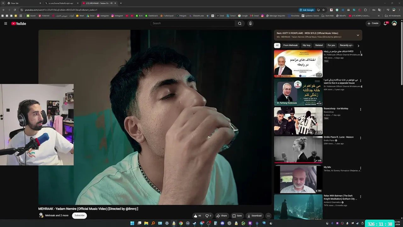Screen dimensions: 403x227
Task: Open the Kick bookmark
Action: coord(139,16)
